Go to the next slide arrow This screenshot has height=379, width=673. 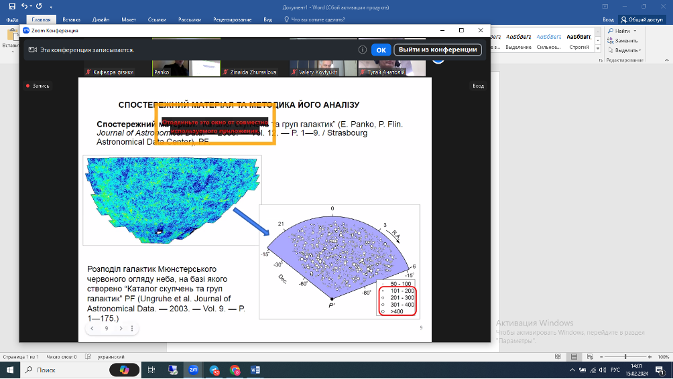(119, 329)
